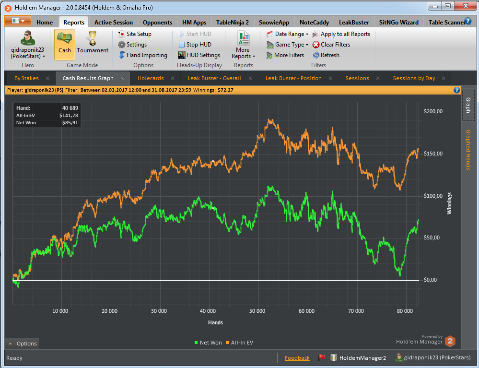Switch to Leak Buster - Position tab
The width and height of the screenshot is (479, 368).
(x=293, y=78)
